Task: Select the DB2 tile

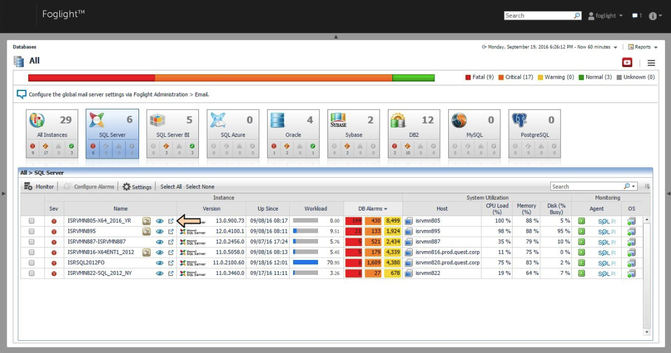Action: tap(414, 133)
